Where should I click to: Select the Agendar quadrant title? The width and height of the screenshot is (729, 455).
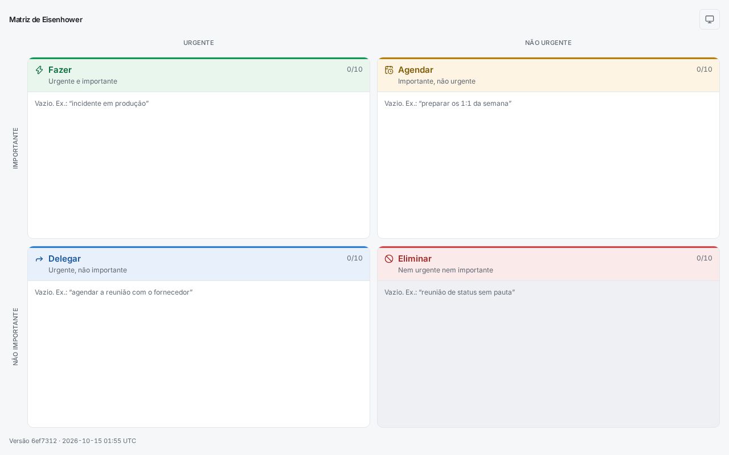416,69
